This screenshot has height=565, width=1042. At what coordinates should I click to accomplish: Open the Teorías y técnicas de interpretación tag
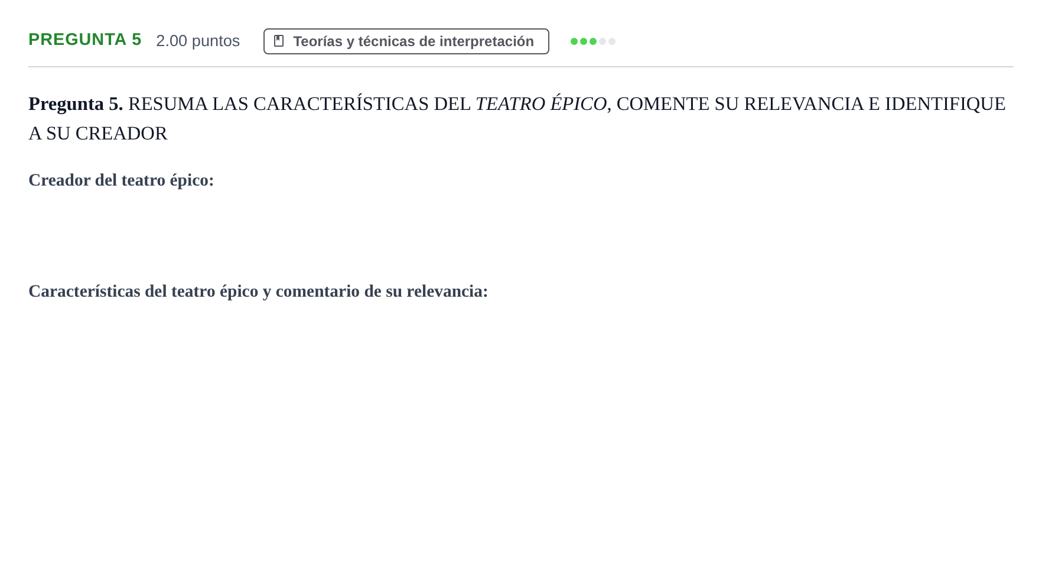coord(406,41)
